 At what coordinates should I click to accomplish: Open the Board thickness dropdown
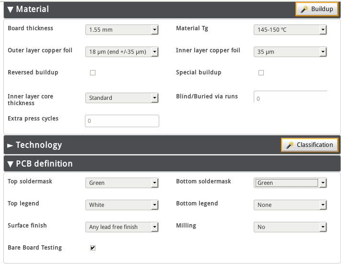click(x=122, y=30)
